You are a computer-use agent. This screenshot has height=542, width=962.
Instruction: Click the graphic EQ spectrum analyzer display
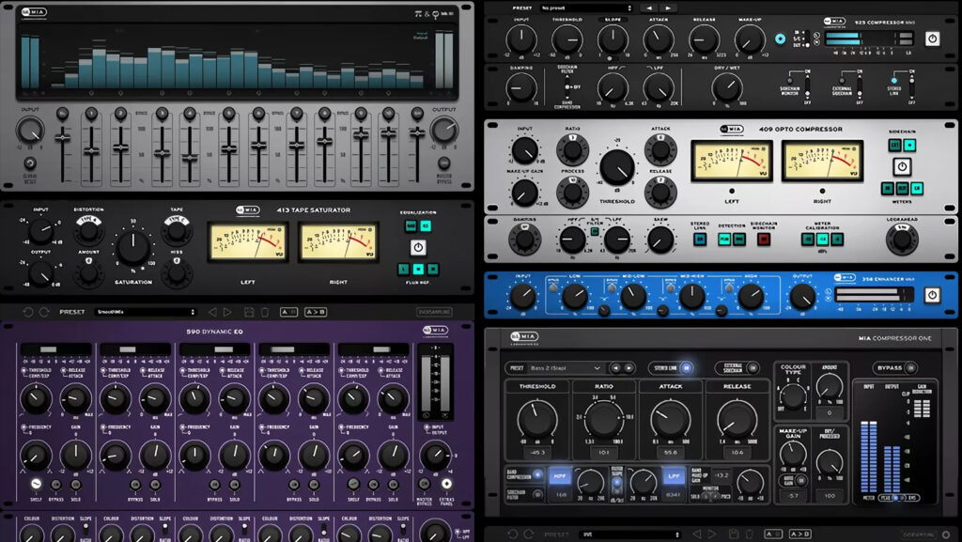click(x=236, y=59)
